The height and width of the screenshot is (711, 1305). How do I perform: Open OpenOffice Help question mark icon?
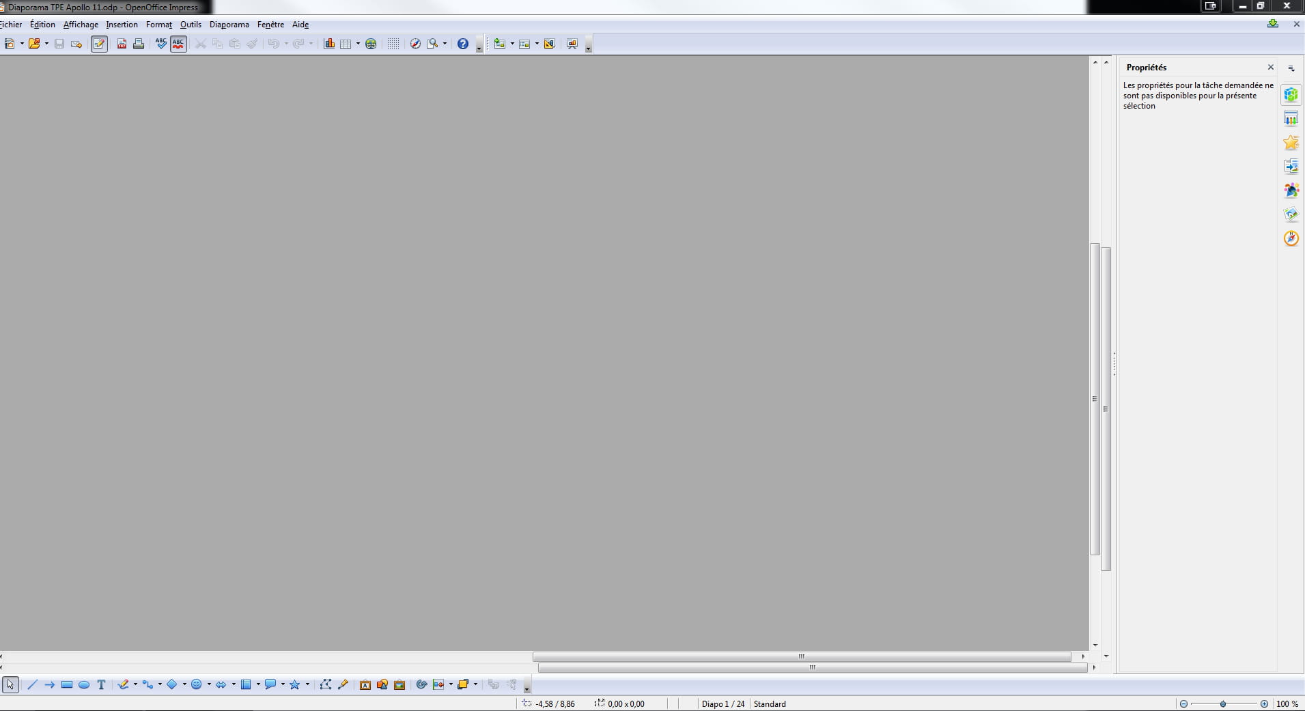click(463, 44)
